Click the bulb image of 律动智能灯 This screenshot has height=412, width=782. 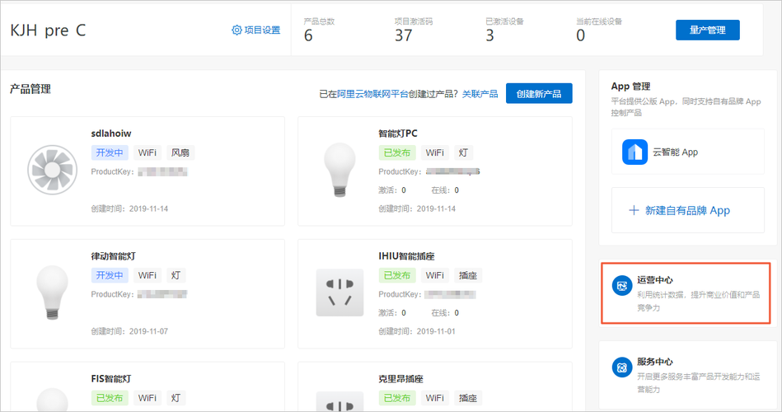53,293
